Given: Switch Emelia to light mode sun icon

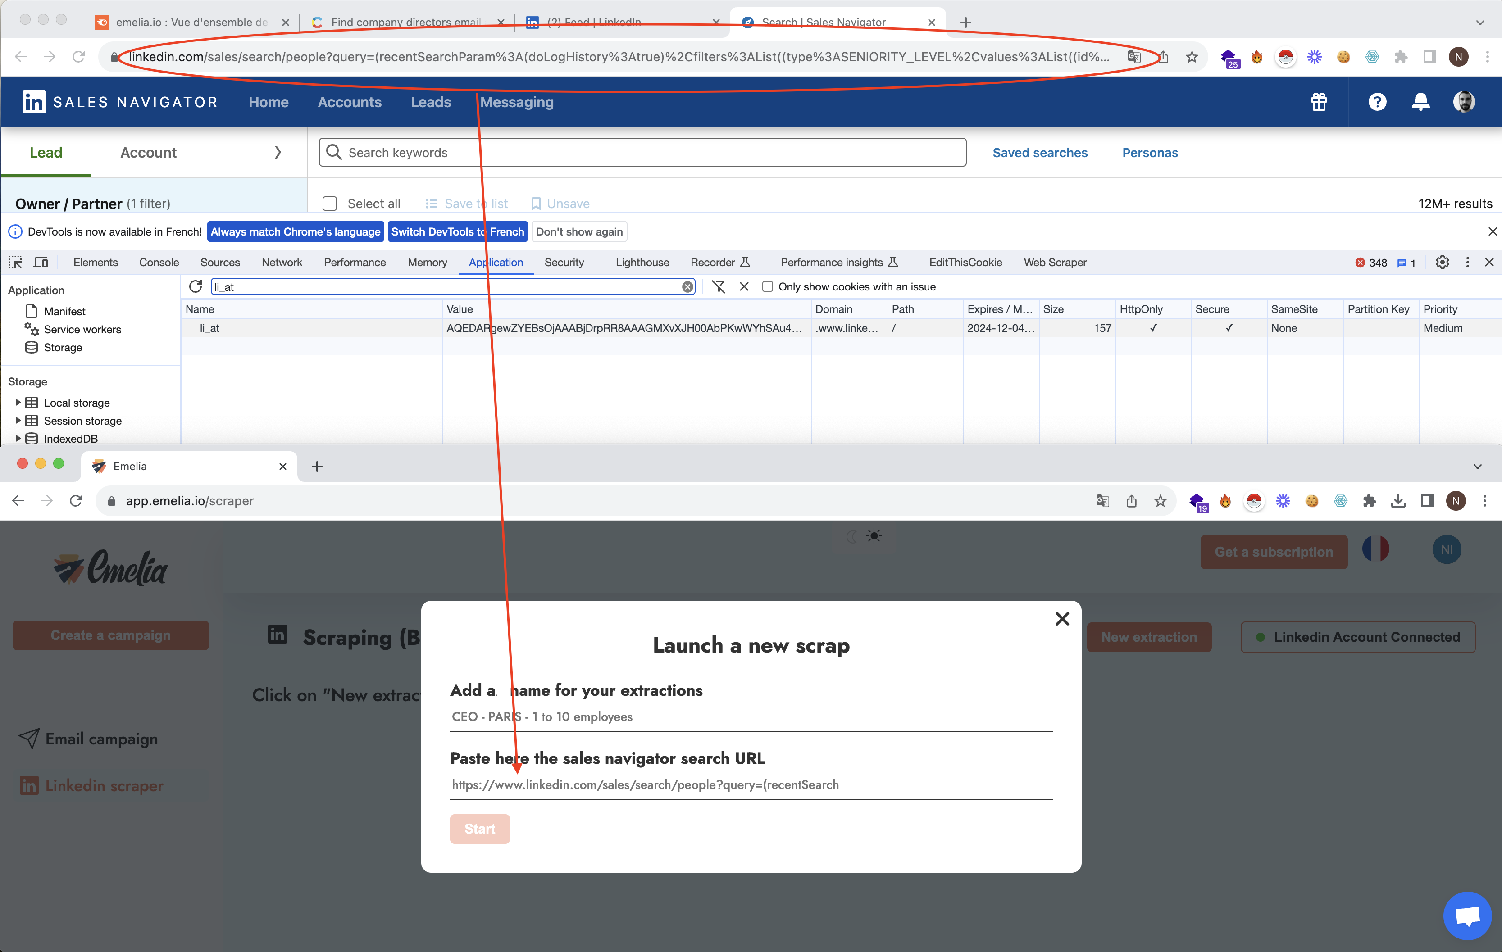Looking at the screenshot, I should point(874,536).
